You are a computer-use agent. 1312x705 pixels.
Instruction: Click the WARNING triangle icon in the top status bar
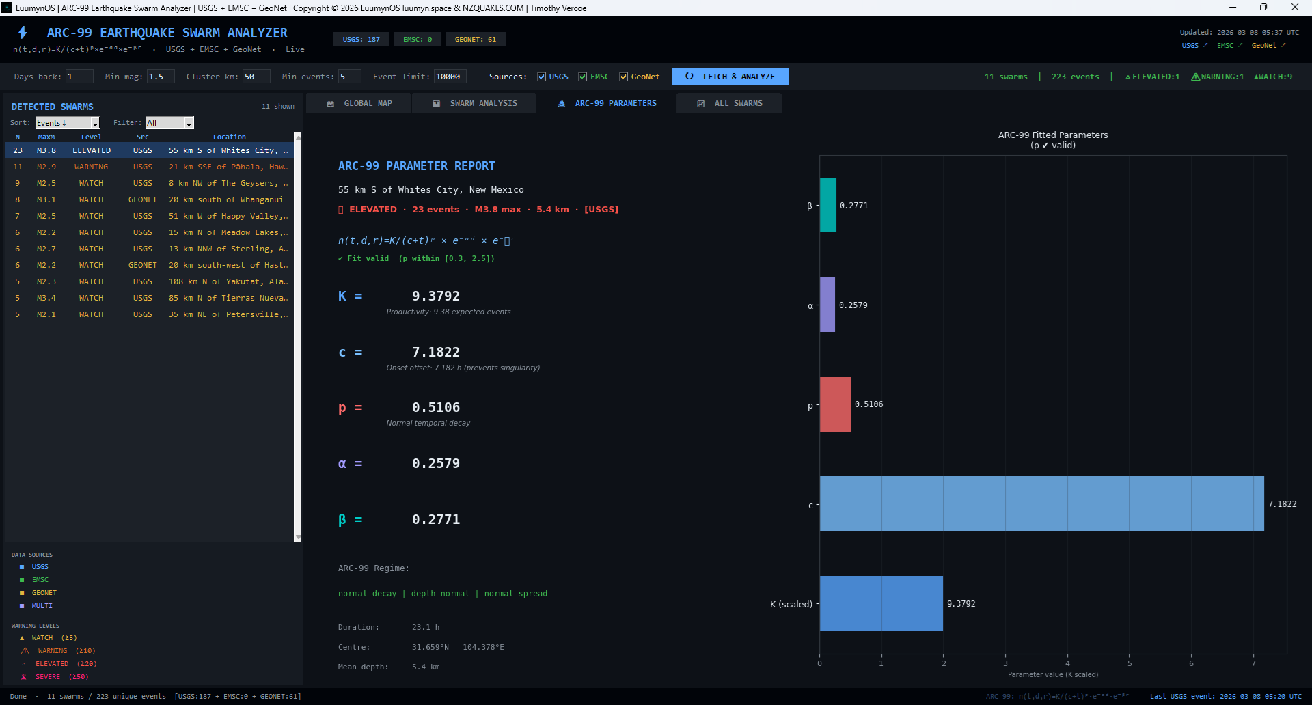1195,77
